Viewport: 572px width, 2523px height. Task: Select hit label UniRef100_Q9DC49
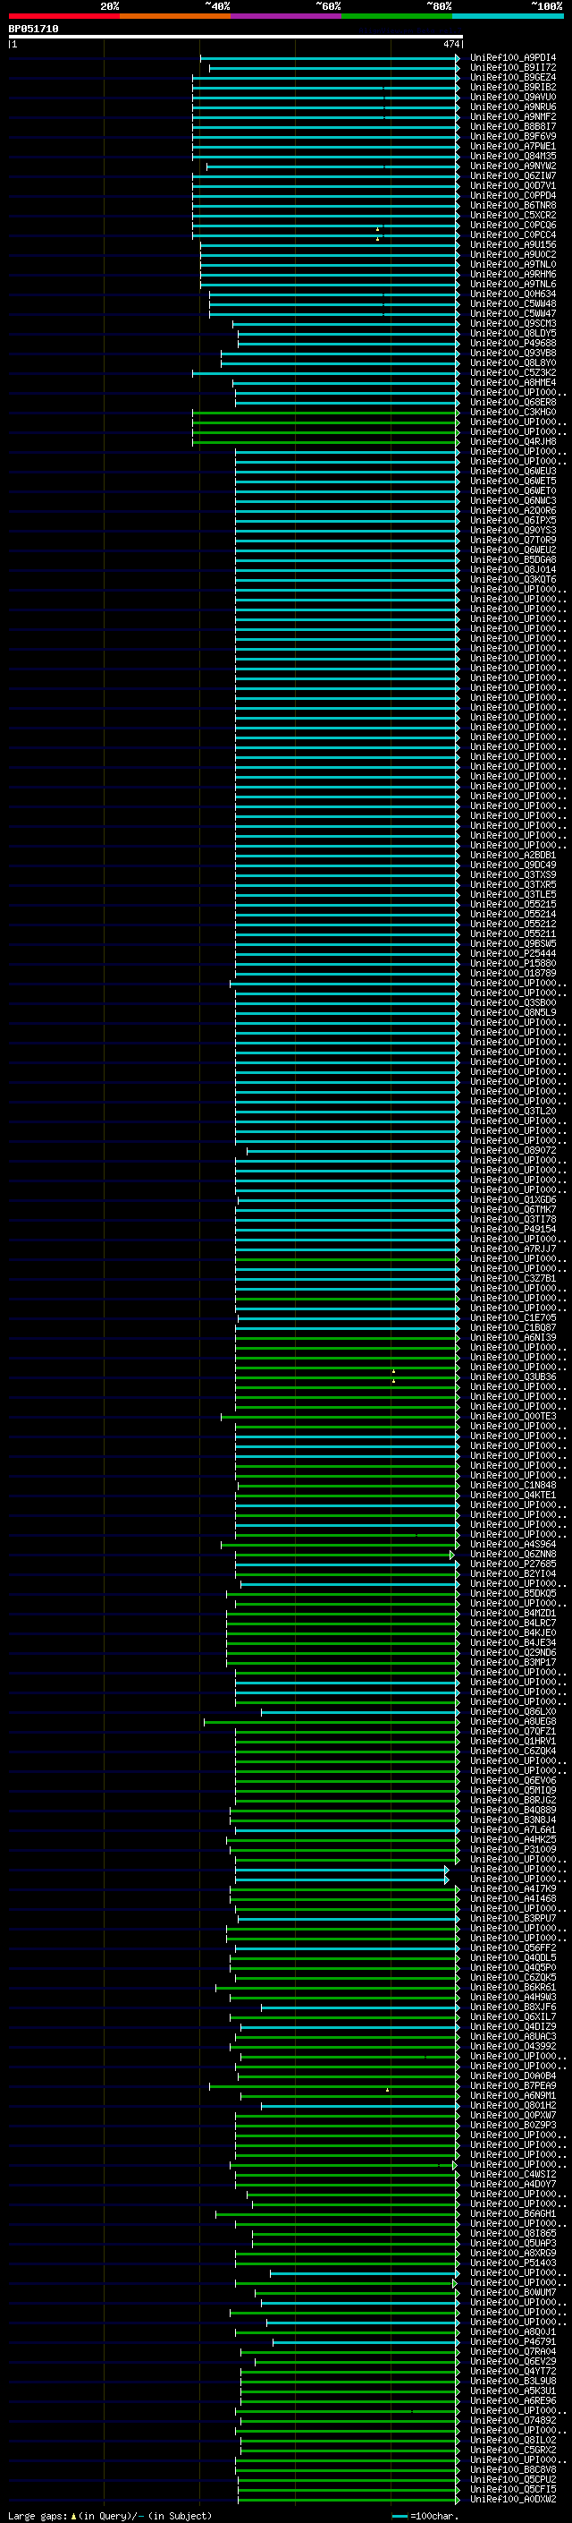click(x=512, y=865)
